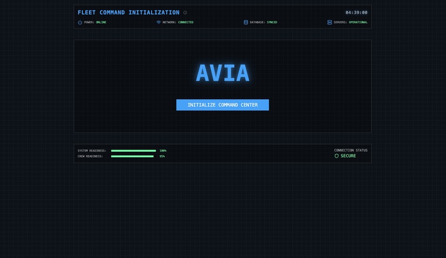Viewport: 446px width, 258px height.
Task: Click the Initialize Command Center button
Action: click(x=222, y=105)
